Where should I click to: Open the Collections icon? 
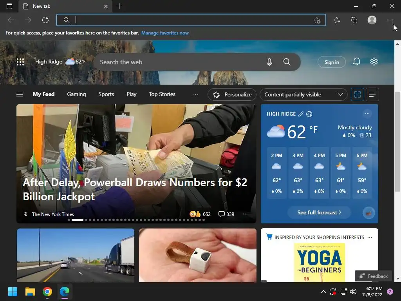pos(354,20)
